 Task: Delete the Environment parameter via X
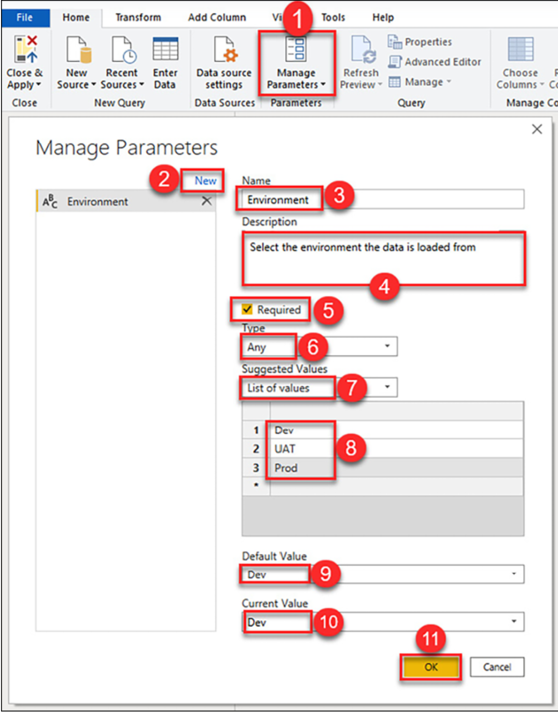[206, 201]
